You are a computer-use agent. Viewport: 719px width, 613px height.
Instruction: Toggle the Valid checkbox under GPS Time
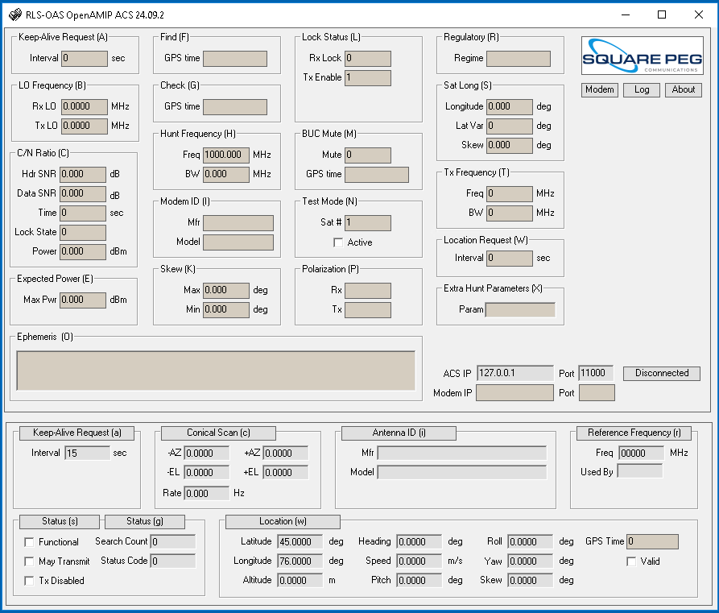[631, 561]
